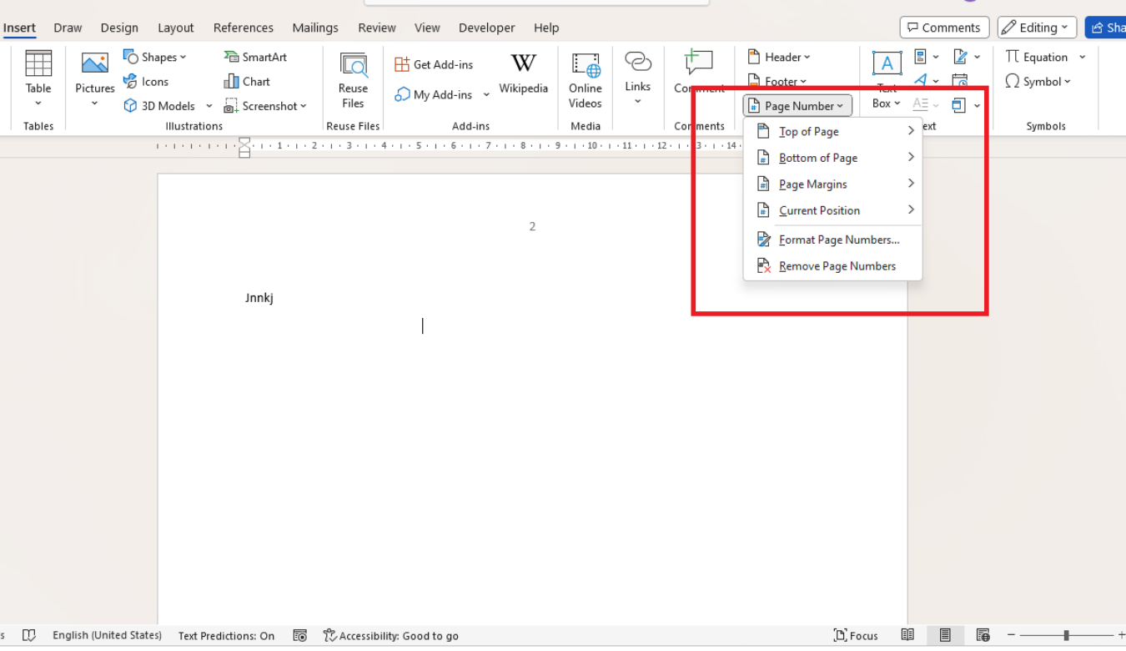1126x651 pixels.
Task: Insert a Chart
Action: pyautogui.click(x=247, y=82)
